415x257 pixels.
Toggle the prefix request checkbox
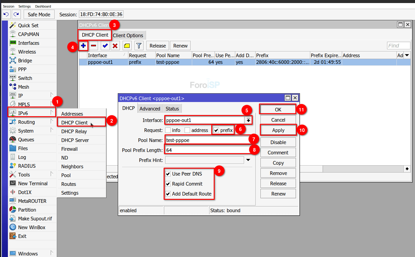(x=216, y=130)
